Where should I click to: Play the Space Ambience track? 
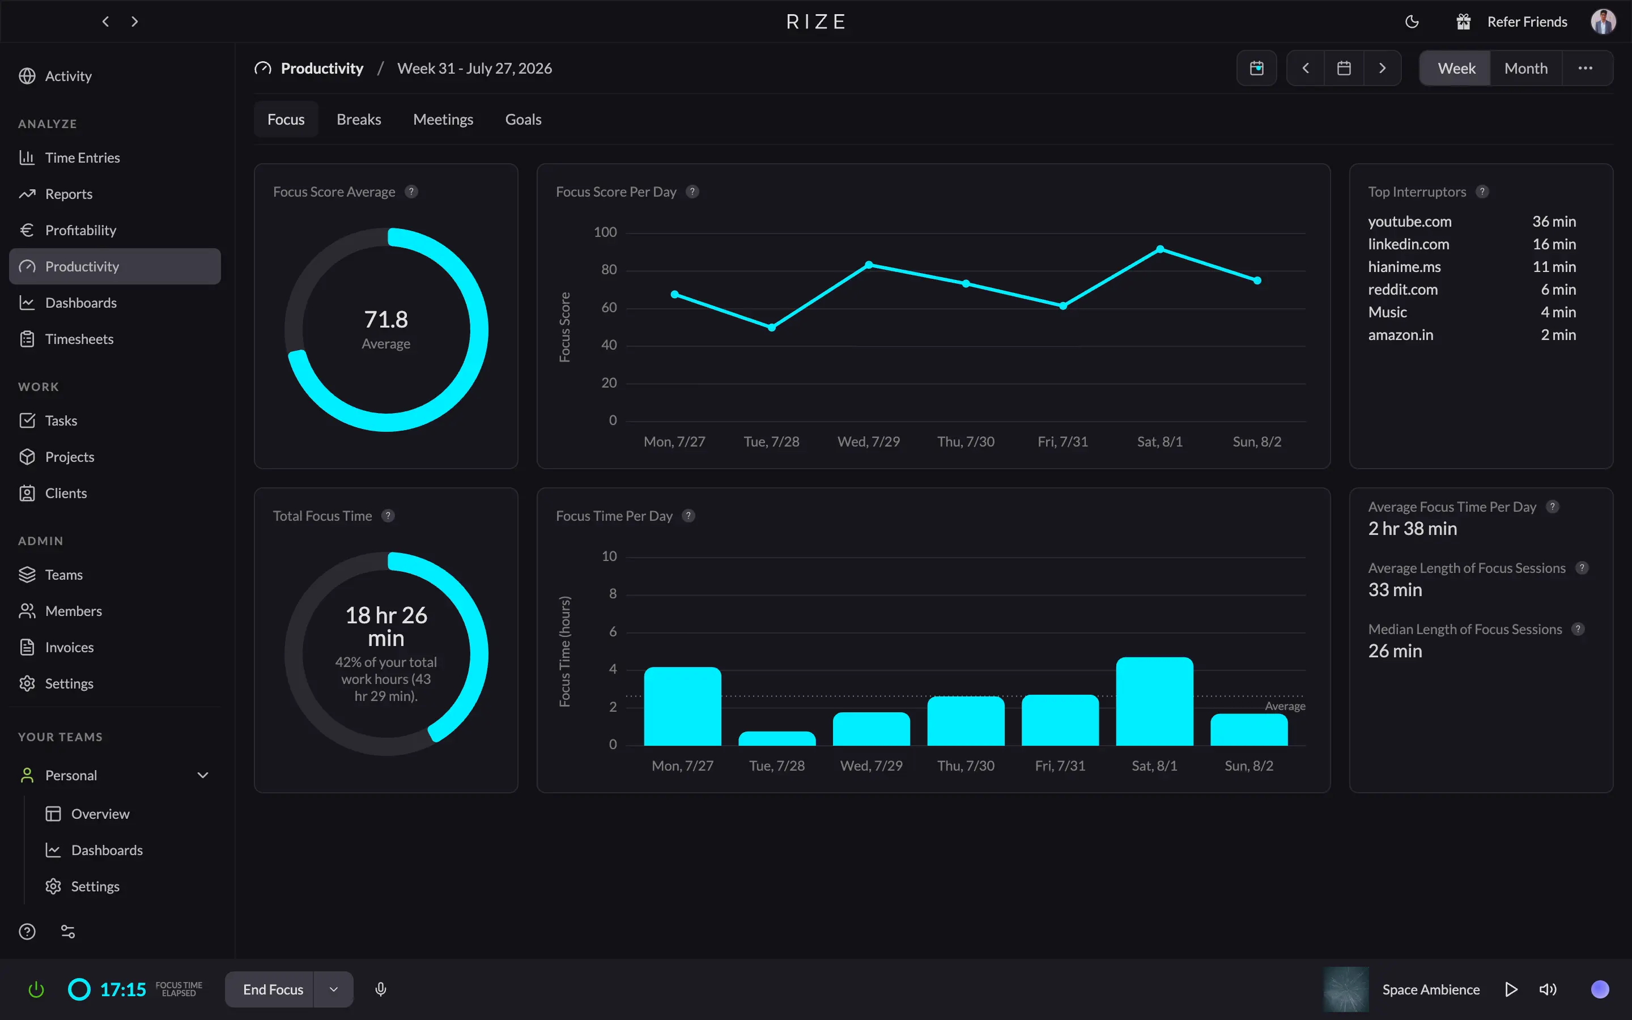coord(1511,989)
